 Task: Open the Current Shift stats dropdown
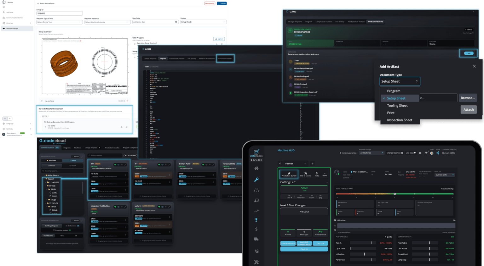tap(445, 175)
